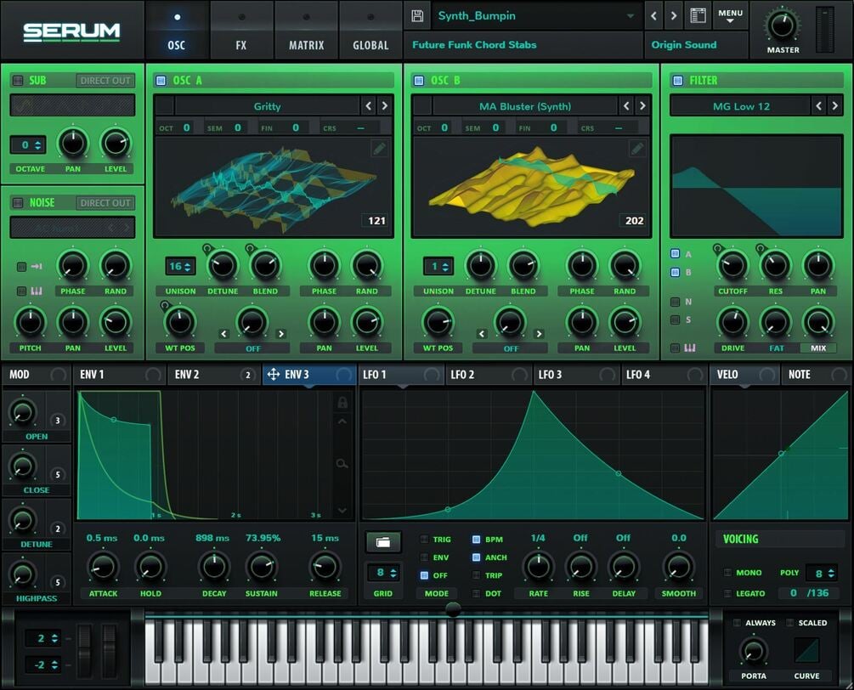Click the envelope zoom up chevron
Viewport: 854px width, 690px height.
coord(342,421)
